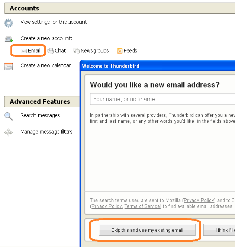This screenshot has height=247, width=235.
Task: Click the gear icon for account settings
Action: [9, 23]
